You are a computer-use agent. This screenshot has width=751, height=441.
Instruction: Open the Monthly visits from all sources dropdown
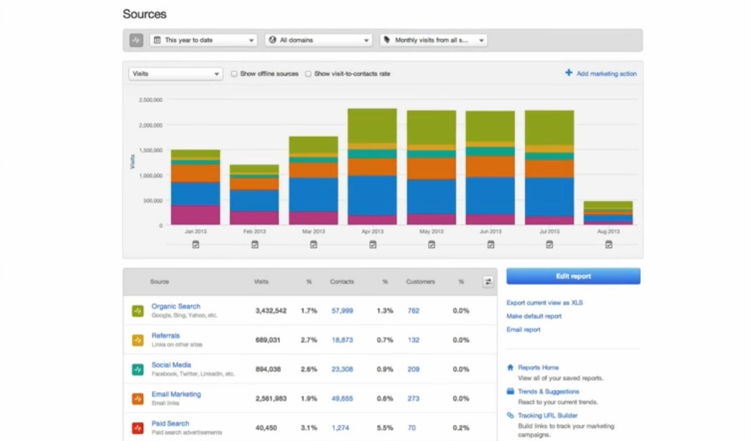[434, 40]
